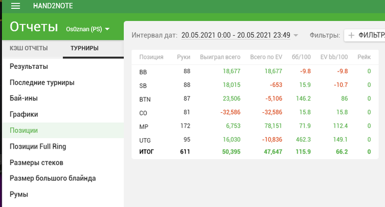This screenshot has height=207, width=385.
Task: Sort by бб/100 column header
Action: pos(301,57)
